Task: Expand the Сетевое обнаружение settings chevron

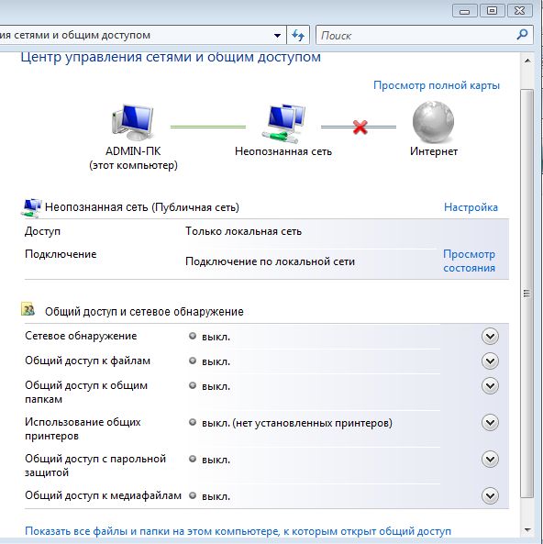Action: pyautogui.click(x=490, y=336)
